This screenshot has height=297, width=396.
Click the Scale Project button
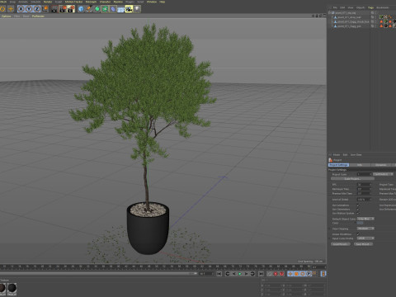point(352,179)
